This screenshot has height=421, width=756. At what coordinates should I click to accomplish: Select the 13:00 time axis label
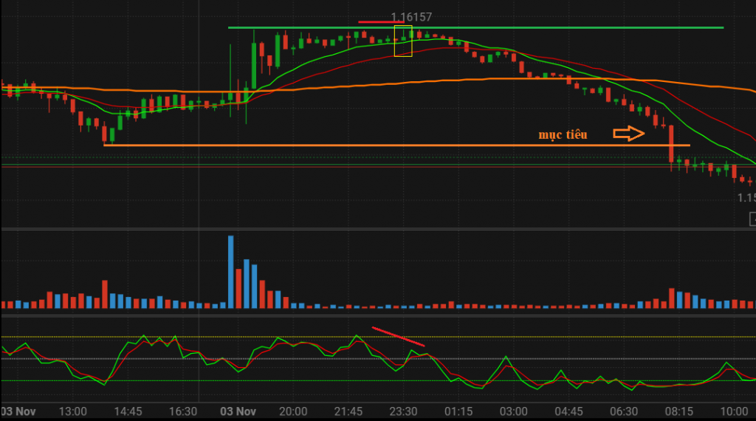pos(73,411)
